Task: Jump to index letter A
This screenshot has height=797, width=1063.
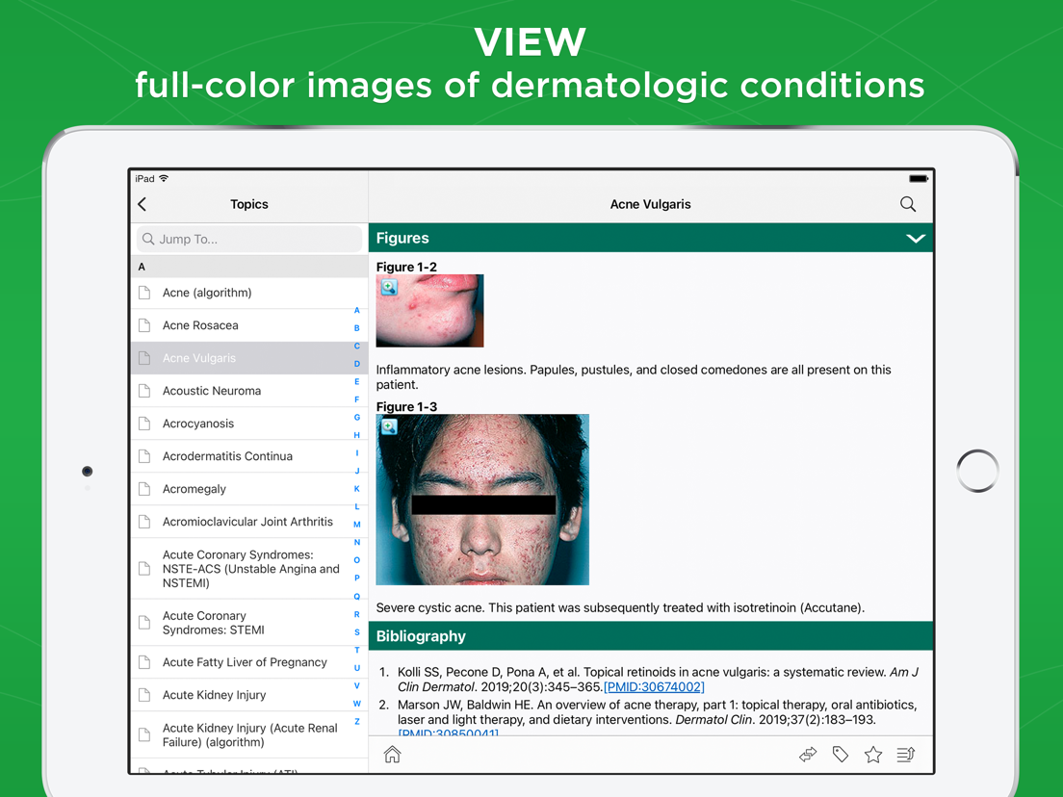Action: point(356,310)
